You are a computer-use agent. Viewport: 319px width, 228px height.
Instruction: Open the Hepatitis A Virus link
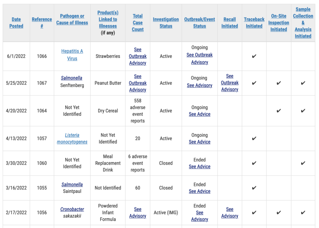click(x=72, y=55)
